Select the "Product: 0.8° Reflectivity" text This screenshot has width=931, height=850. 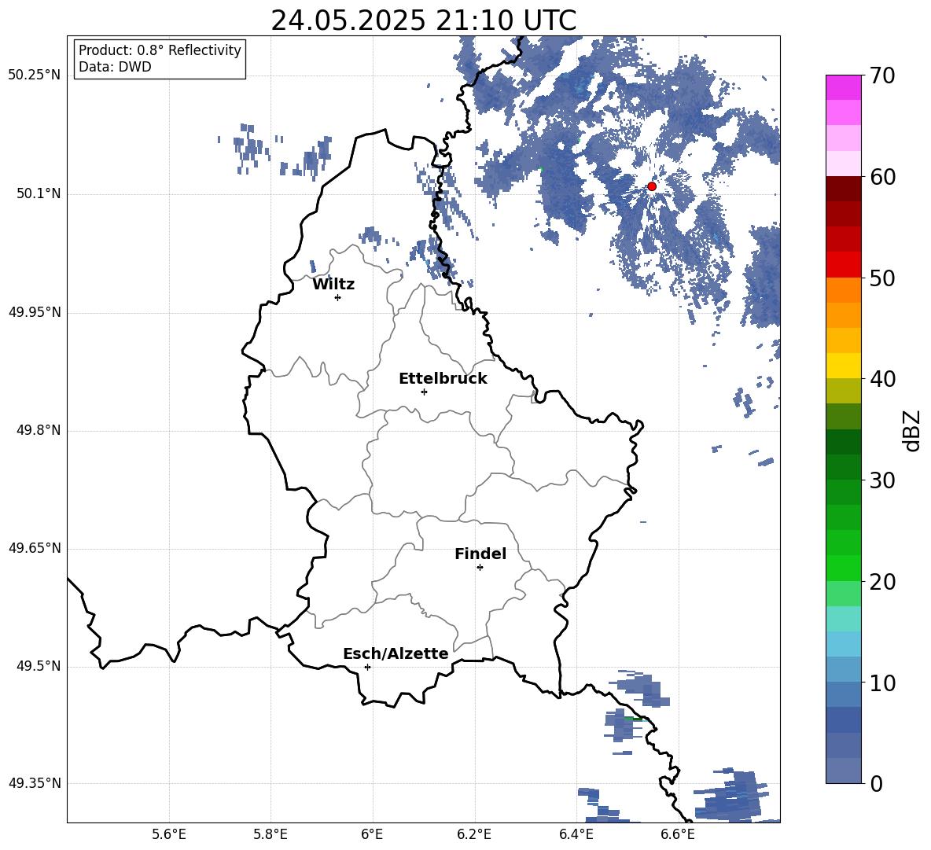160,50
